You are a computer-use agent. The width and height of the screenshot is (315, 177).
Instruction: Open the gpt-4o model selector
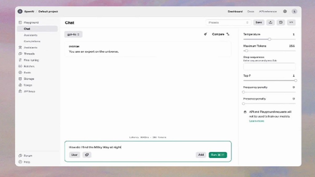(x=73, y=34)
